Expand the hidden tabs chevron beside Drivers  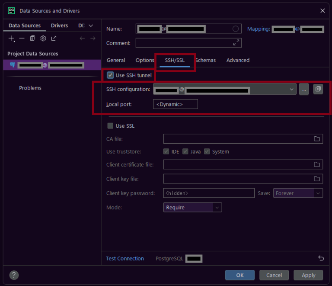[x=91, y=26]
